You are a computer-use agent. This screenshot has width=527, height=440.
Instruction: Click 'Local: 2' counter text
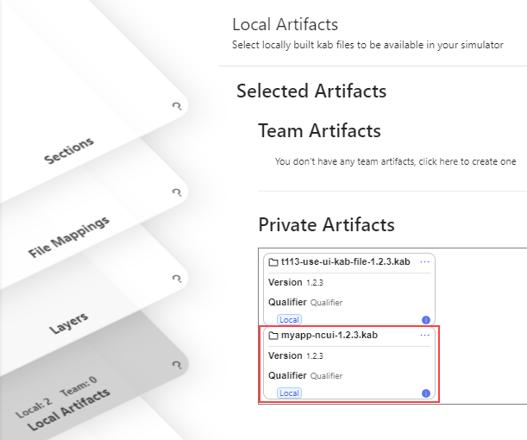click(x=34, y=410)
